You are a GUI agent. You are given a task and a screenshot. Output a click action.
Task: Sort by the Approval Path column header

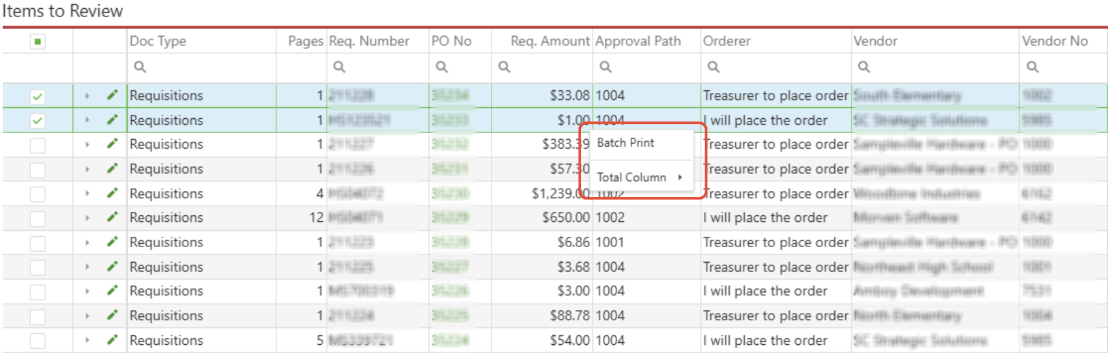pyautogui.click(x=638, y=41)
